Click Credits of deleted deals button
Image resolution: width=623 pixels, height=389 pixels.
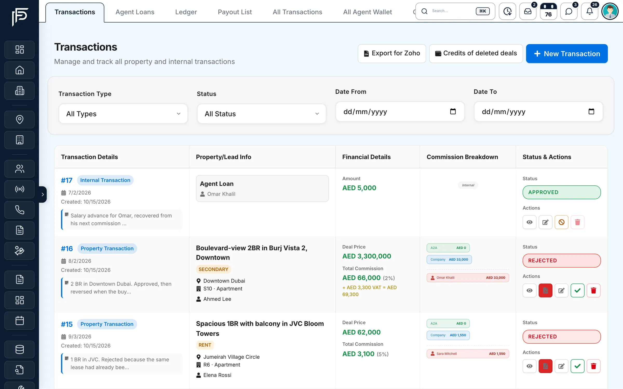476,53
